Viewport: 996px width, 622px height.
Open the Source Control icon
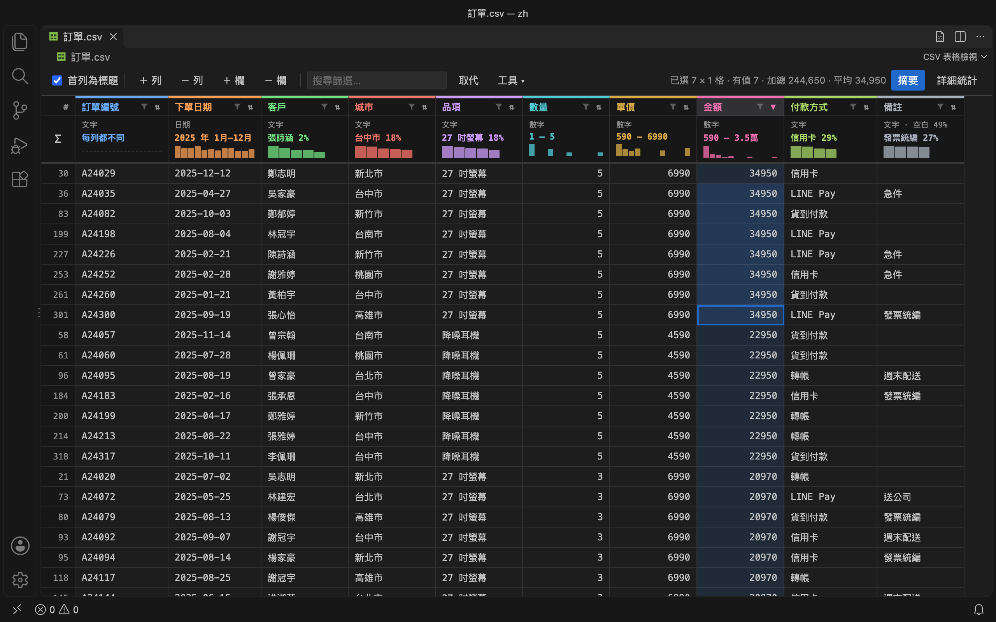coord(20,110)
